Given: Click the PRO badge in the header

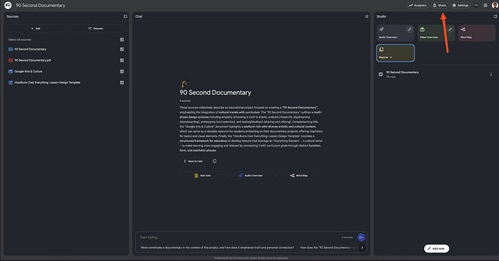Looking at the screenshot, I should pyautogui.click(x=476, y=5).
